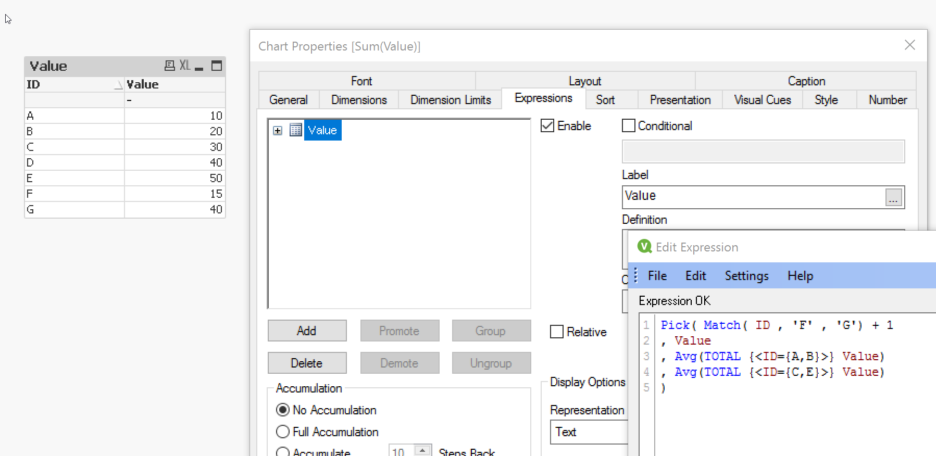Open the General tab
Viewport: 936px width, 456px height.
point(289,100)
